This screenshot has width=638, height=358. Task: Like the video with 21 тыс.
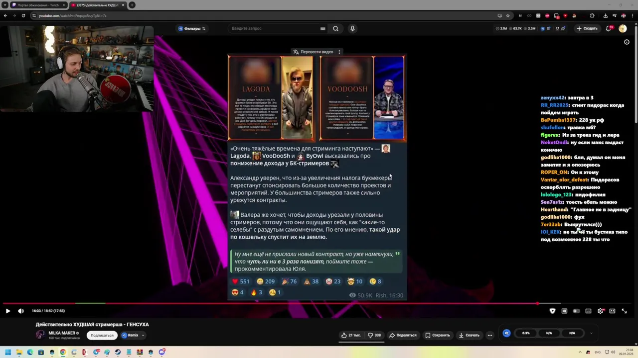point(351,335)
